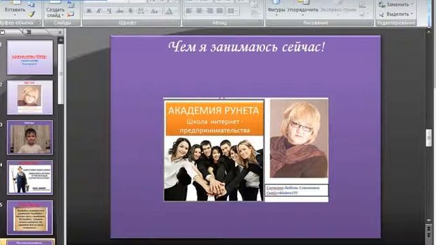Click the Previous Slide double-arrow button
The height and width of the screenshot is (245, 436).
coord(429,229)
